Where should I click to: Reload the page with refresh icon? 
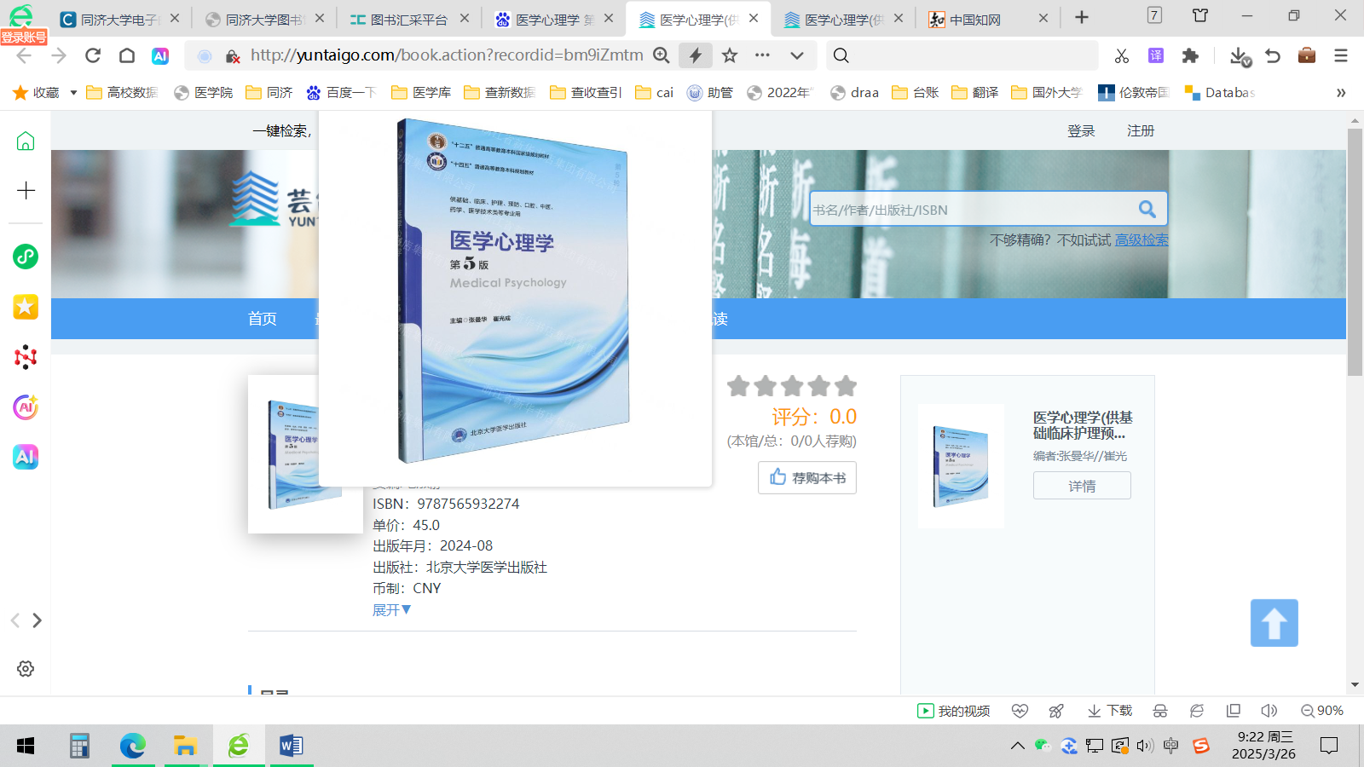(x=93, y=55)
